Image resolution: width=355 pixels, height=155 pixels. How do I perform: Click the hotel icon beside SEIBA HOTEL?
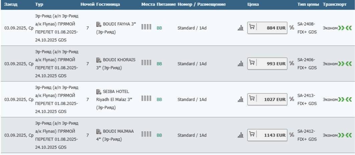(x=99, y=92)
